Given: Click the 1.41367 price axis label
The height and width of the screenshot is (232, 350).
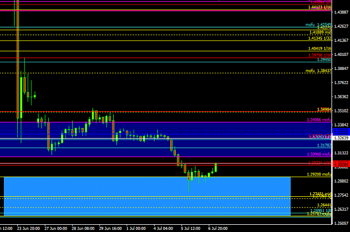Looking at the screenshot, I should click(341, 40).
